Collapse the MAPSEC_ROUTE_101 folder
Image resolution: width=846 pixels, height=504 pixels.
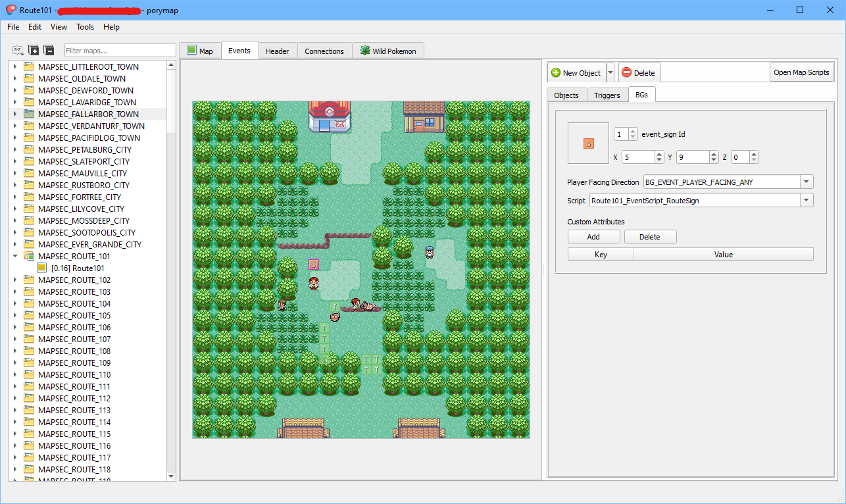[x=15, y=256]
